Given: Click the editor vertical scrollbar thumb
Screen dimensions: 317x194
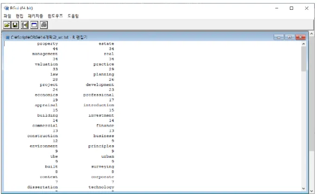Looking at the screenshot, I should pos(304,59).
